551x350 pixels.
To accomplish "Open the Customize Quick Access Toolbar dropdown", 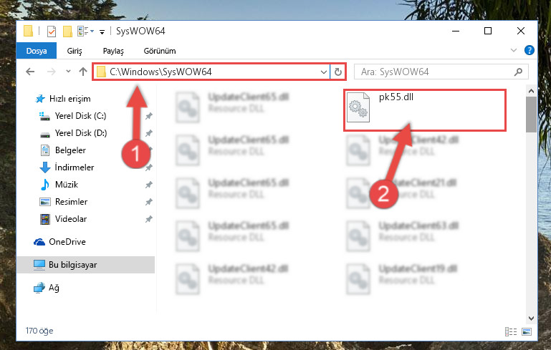I will click(x=102, y=32).
